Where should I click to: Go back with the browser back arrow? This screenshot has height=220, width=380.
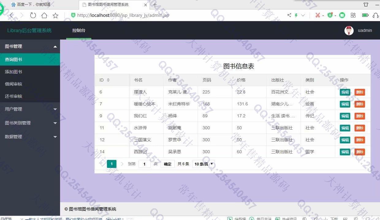11,15
